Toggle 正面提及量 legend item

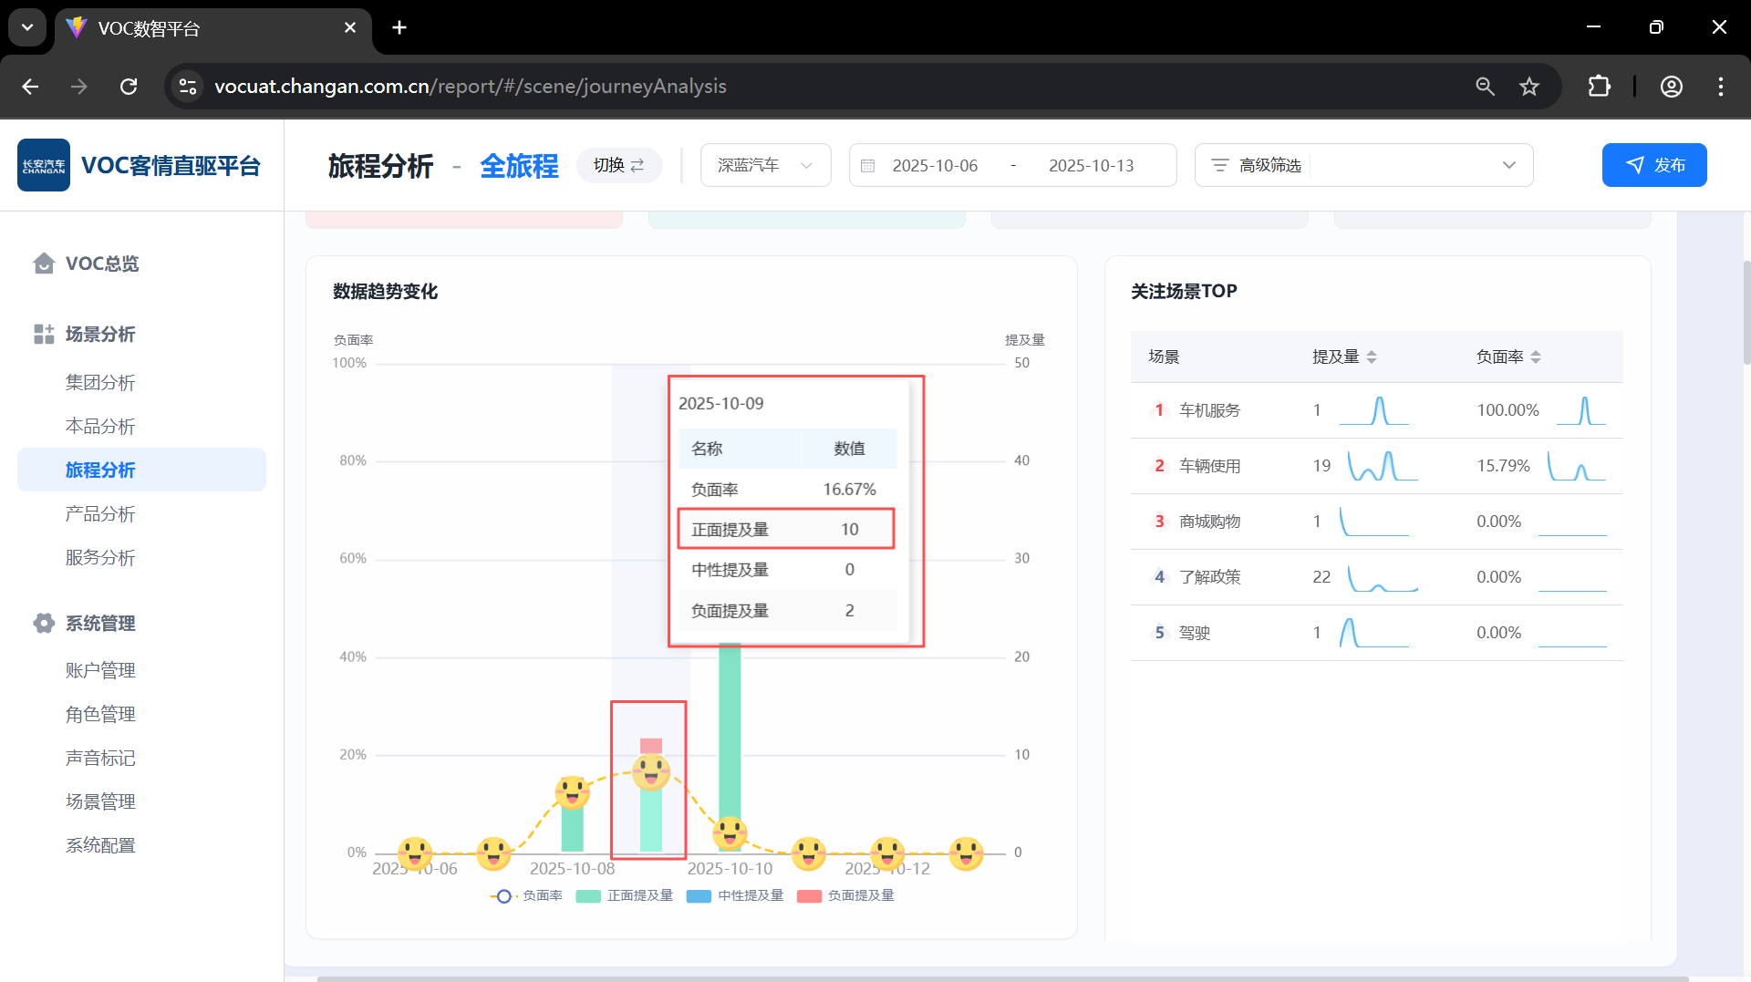coord(625,896)
